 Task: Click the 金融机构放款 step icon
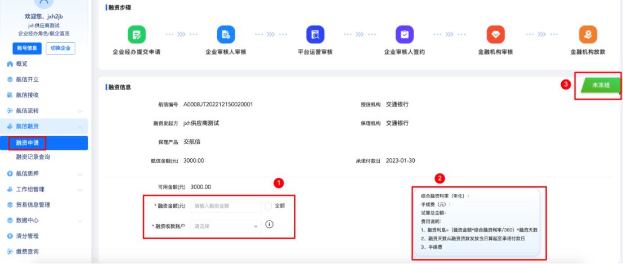point(588,34)
